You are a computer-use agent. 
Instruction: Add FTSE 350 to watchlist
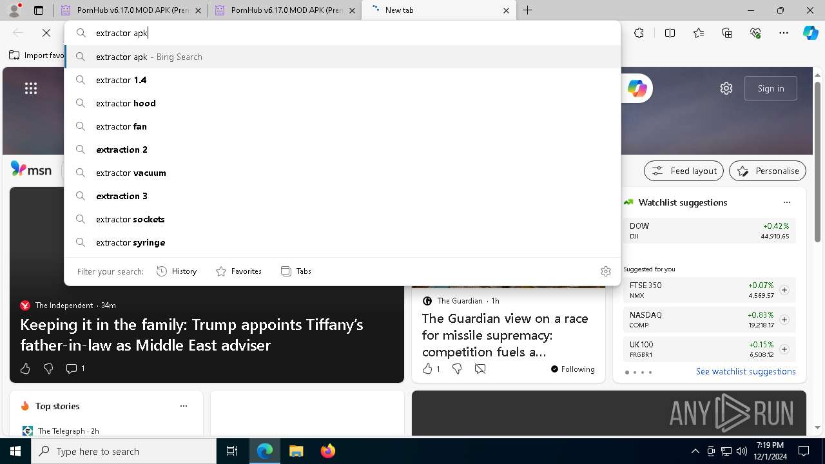784,290
